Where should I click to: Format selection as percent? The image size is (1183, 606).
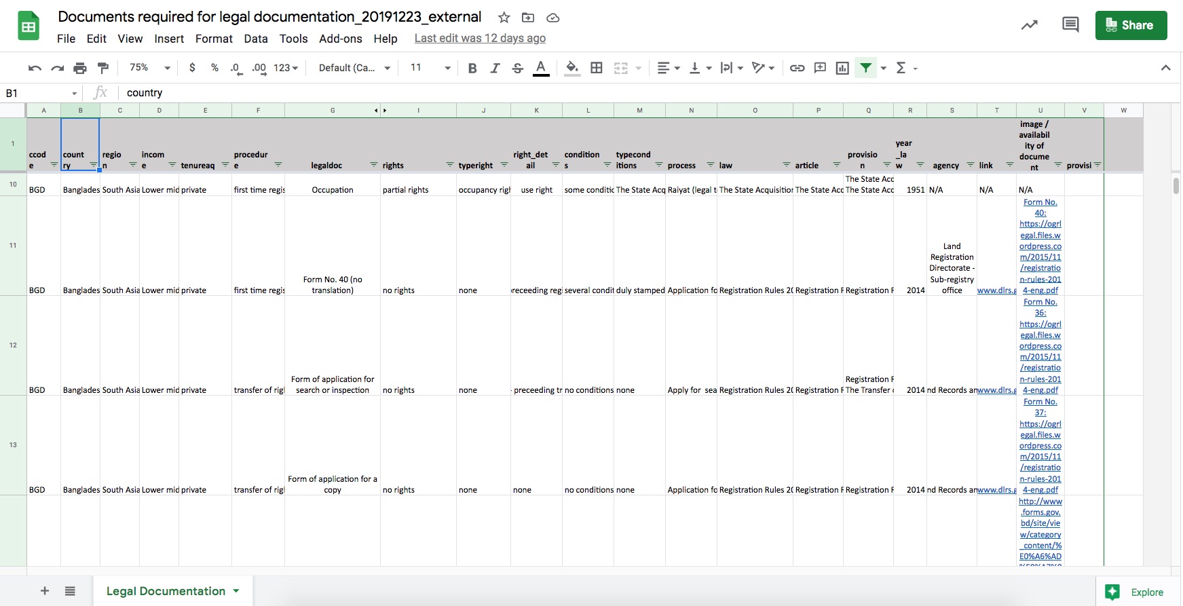(214, 68)
